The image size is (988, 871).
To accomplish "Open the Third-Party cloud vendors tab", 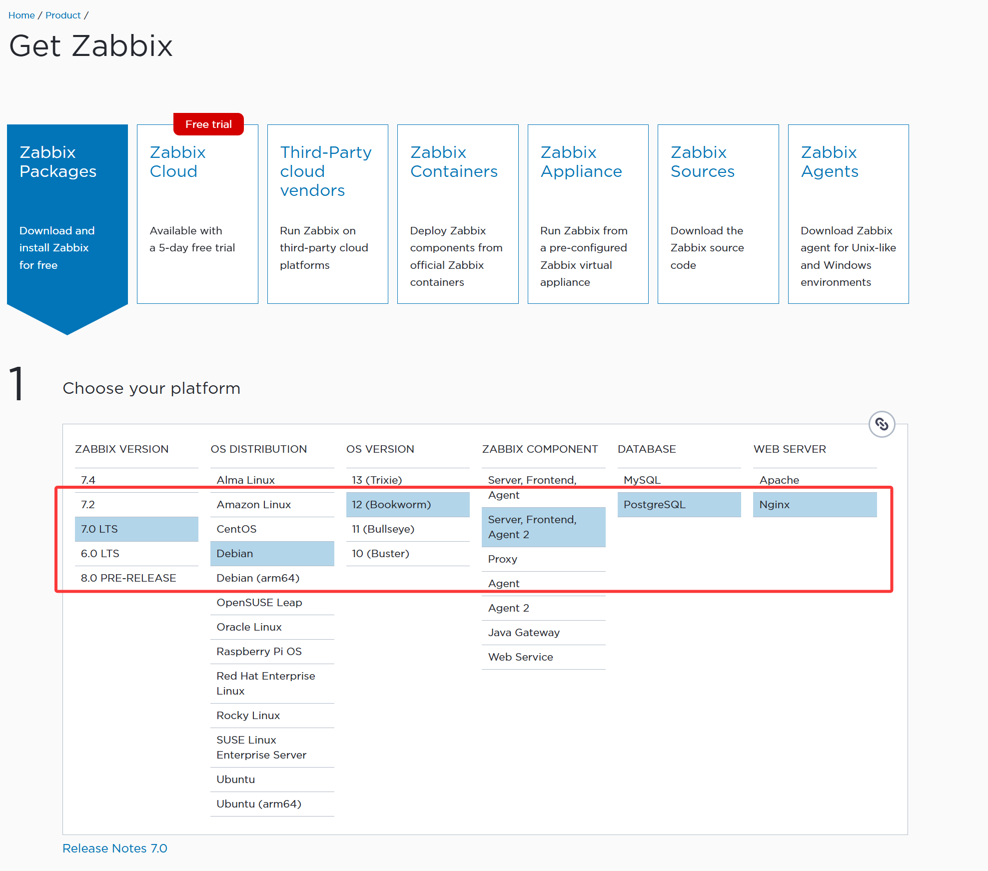I will (x=327, y=214).
